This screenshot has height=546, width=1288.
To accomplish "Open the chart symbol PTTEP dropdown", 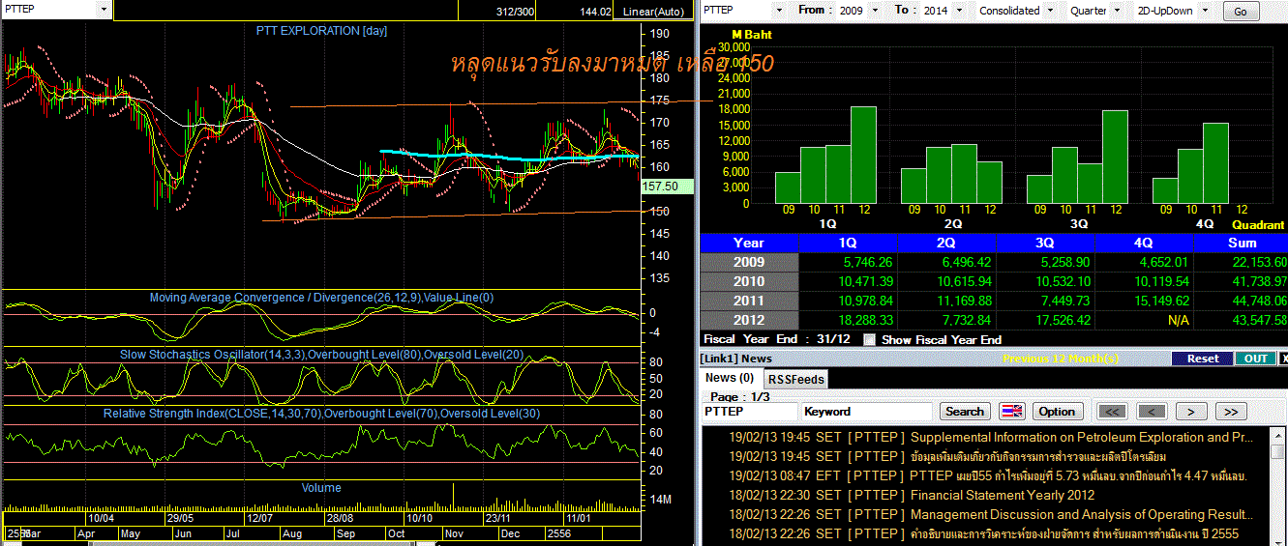I will coord(104,10).
